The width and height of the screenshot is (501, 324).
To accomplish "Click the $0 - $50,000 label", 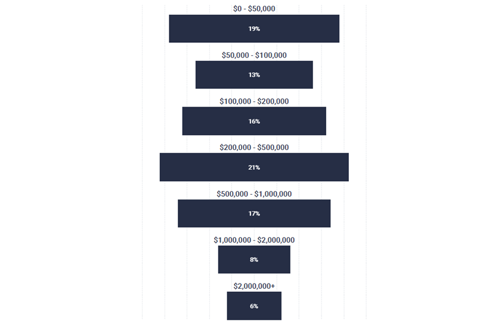I will click(x=254, y=8).
